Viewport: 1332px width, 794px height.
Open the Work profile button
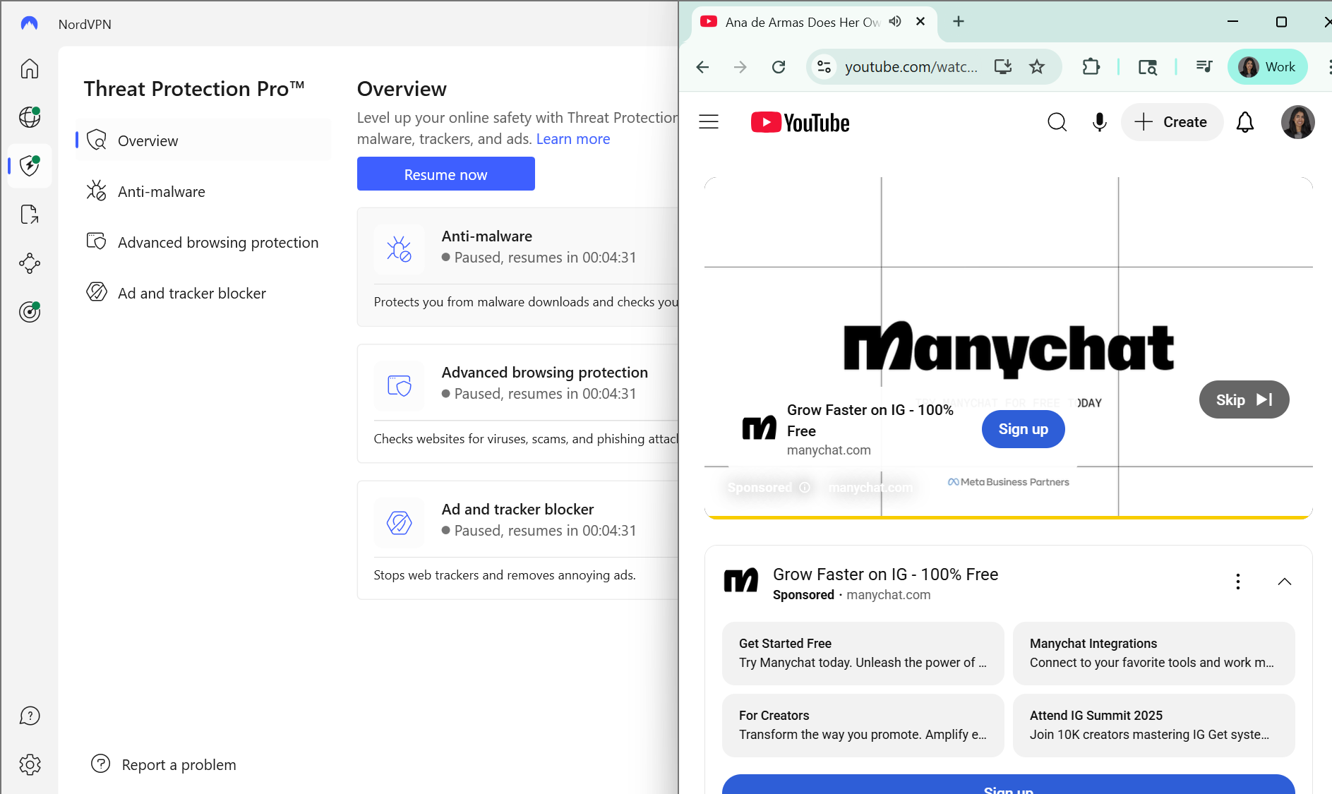pyautogui.click(x=1268, y=67)
